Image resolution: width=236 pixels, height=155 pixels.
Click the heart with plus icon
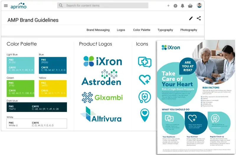145,80
